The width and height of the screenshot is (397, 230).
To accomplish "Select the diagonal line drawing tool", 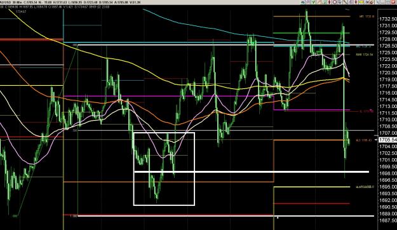I will pos(346,2).
